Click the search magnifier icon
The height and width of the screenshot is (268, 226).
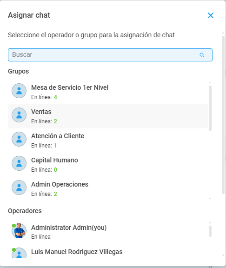(x=202, y=55)
